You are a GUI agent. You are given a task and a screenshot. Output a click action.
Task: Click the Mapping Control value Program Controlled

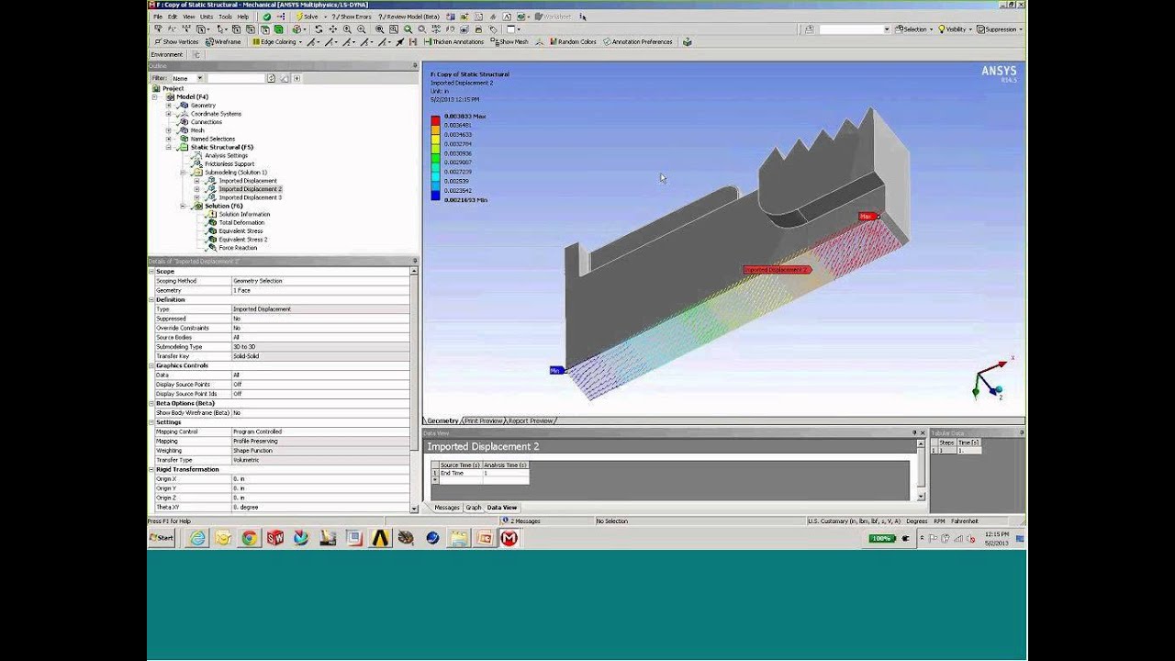click(320, 431)
